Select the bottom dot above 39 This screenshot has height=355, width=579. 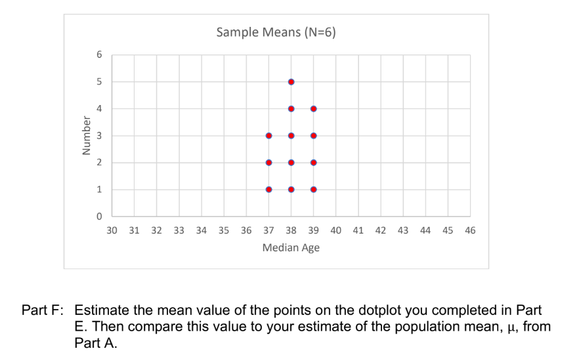(x=313, y=190)
